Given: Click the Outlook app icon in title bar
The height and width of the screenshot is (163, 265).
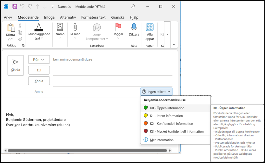Looking at the screenshot, I should click(6, 7).
